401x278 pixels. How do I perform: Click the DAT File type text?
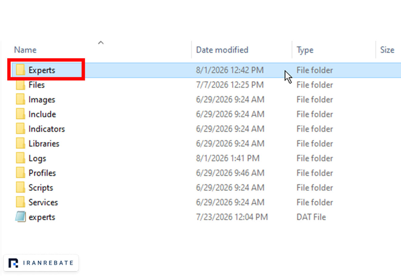[x=311, y=217]
